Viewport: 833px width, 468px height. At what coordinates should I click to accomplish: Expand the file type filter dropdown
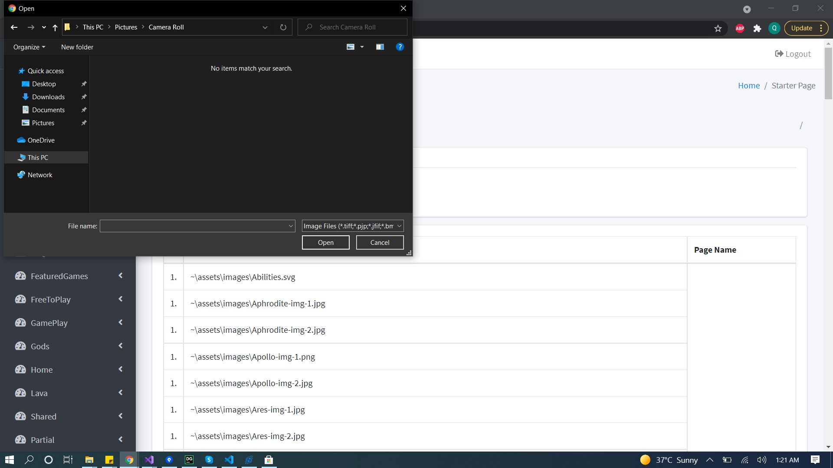(399, 226)
